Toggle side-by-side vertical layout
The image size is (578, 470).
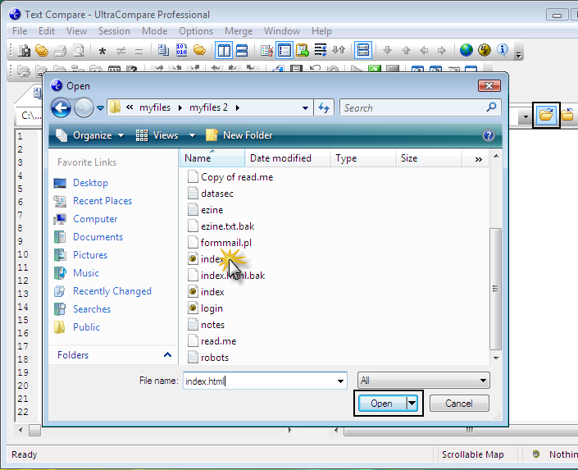(224, 50)
